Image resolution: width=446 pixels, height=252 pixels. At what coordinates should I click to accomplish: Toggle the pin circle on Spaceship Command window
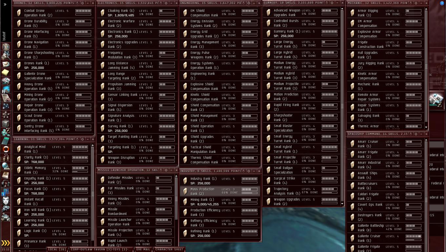coord(416,134)
